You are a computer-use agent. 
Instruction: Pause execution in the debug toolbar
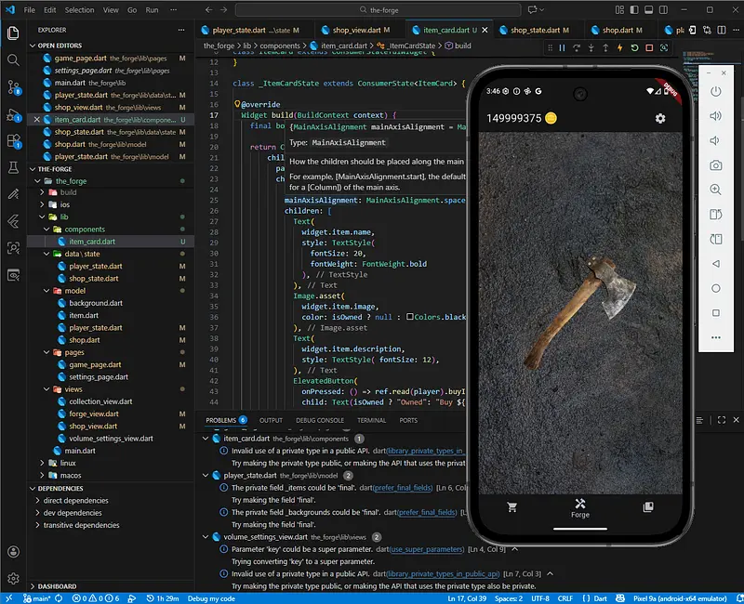(x=561, y=47)
